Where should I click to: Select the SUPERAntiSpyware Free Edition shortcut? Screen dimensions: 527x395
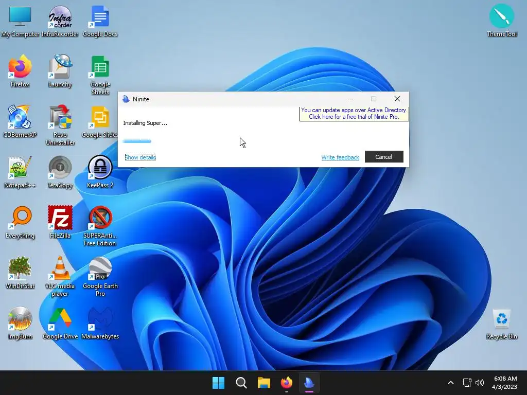coord(100,226)
